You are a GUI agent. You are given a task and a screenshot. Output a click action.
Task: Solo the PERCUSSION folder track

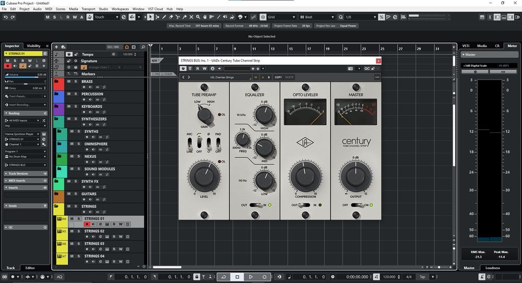pos(76,94)
